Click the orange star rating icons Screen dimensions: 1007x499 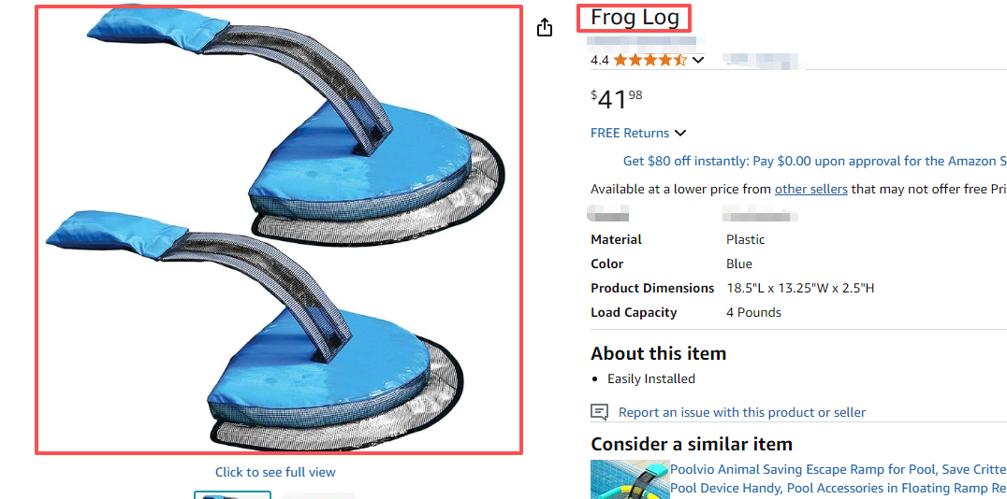pyautogui.click(x=650, y=60)
